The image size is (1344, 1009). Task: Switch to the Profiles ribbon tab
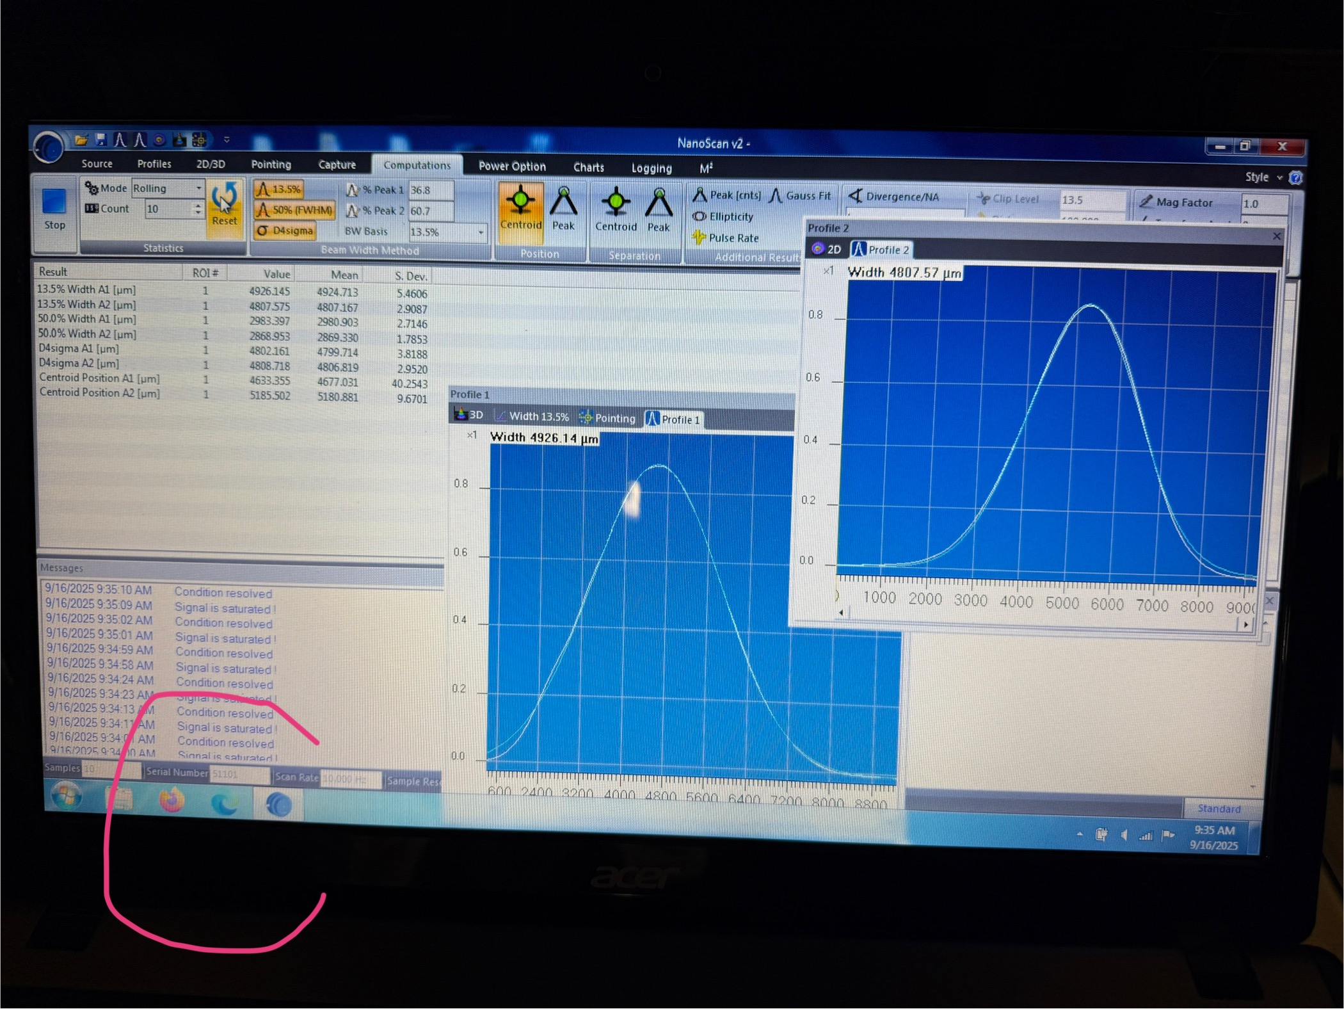pos(154,164)
